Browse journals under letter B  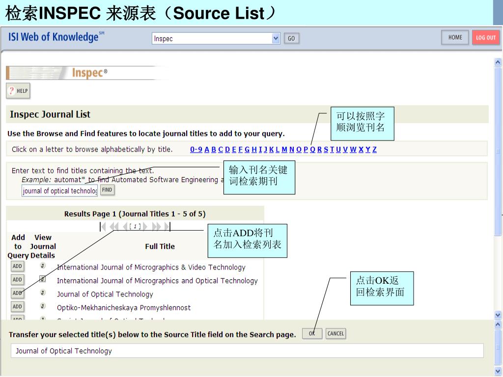click(214, 149)
